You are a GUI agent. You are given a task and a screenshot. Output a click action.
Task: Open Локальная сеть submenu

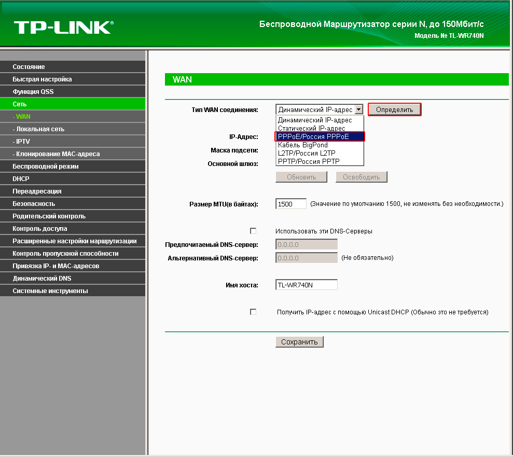(73, 129)
